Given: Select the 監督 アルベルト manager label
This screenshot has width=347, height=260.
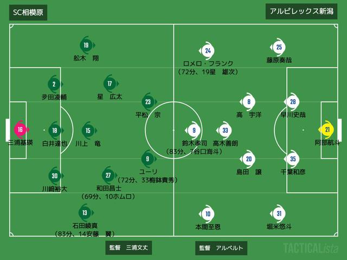Looking at the screenshot, I should point(221,248).
